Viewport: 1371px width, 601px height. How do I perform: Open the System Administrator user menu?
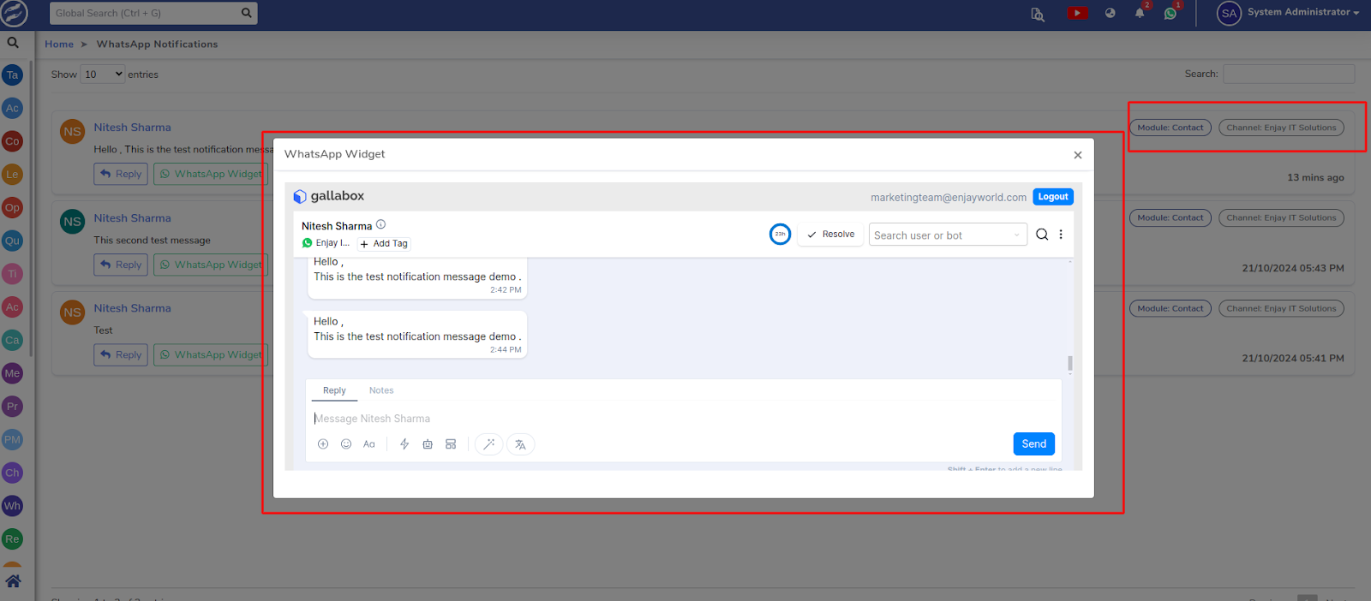[1302, 12]
